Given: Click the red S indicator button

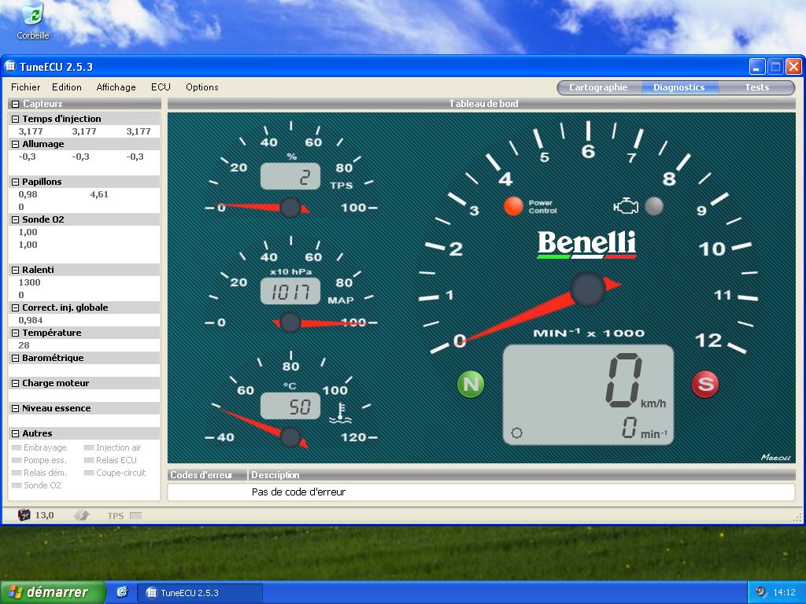Looking at the screenshot, I should click(x=705, y=384).
